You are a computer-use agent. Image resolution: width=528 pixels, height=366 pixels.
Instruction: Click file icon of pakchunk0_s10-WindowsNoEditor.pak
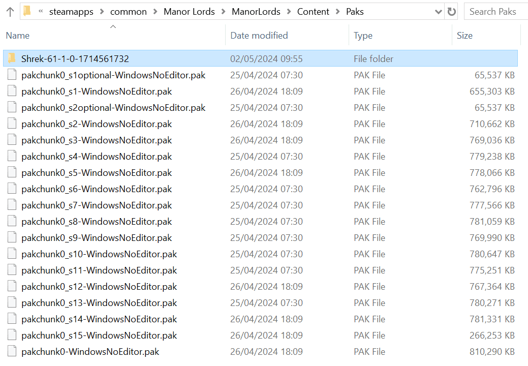coord(12,254)
